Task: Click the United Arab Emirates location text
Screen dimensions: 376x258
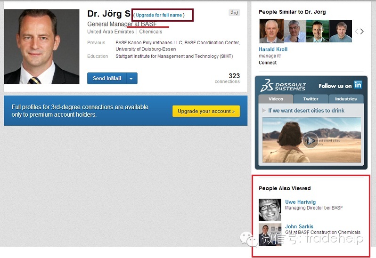Action: [111, 32]
